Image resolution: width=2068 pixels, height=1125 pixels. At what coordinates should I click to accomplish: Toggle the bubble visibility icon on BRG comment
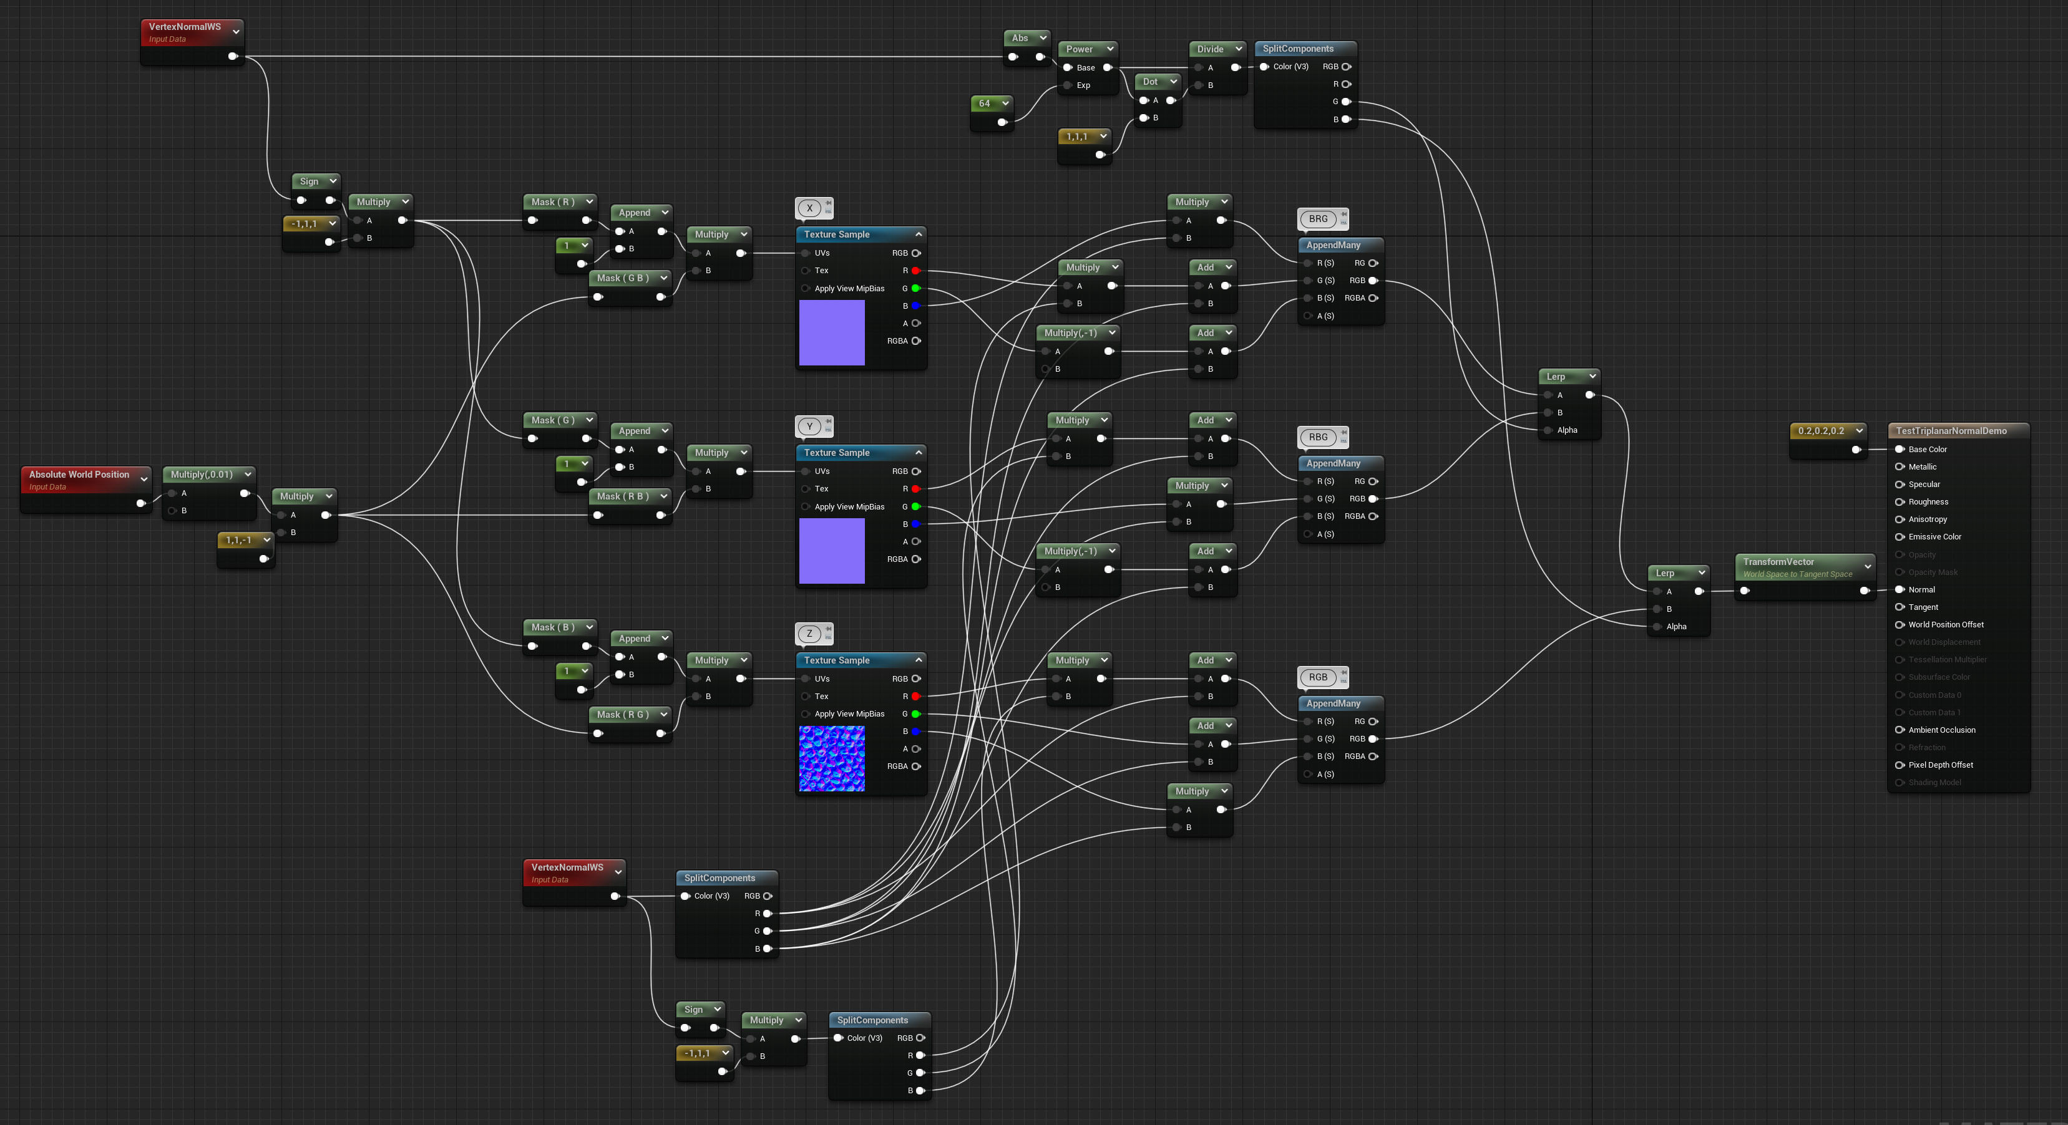[1344, 222]
